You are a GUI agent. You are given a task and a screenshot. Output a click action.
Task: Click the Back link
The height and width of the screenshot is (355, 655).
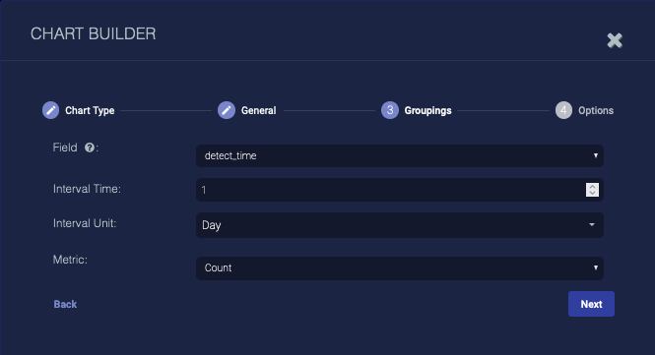[65, 305]
